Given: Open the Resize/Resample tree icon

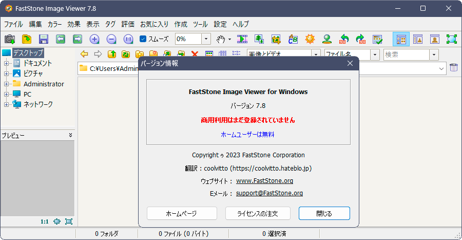Looking at the screenshot, I should coord(259,39).
